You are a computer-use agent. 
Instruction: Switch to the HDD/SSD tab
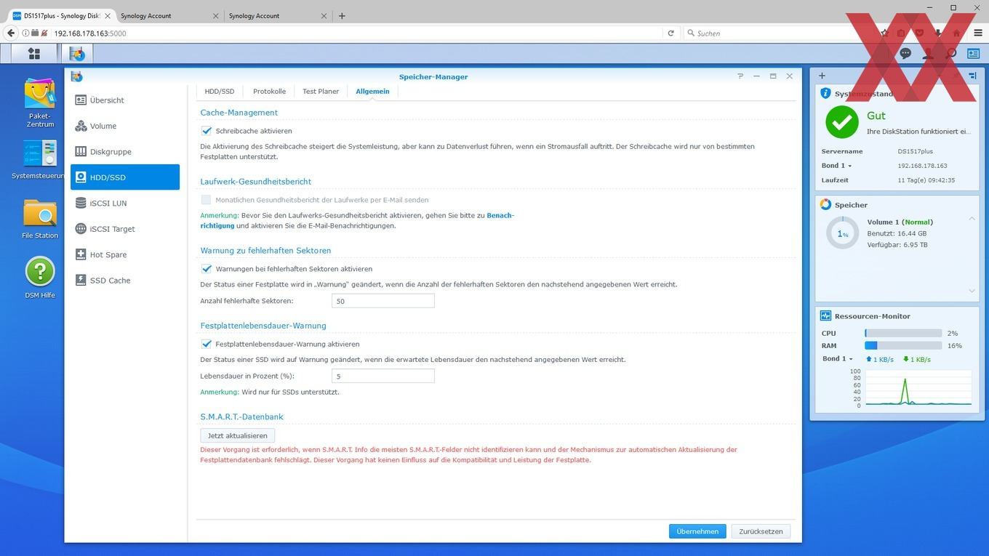pos(220,92)
